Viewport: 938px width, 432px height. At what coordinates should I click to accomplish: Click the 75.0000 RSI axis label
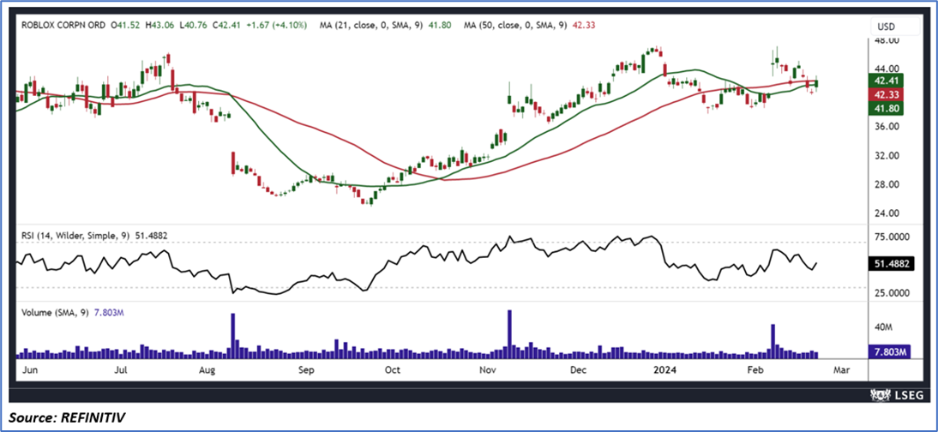coord(892,237)
